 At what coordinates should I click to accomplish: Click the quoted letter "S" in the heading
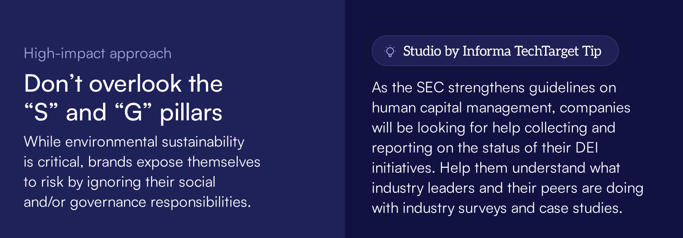pos(42,113)
